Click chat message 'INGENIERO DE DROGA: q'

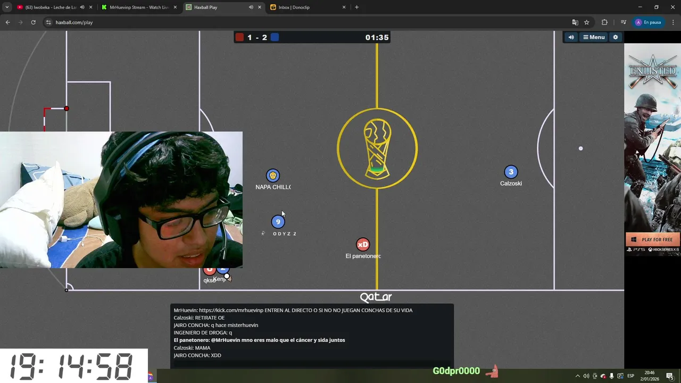point(203,332)
